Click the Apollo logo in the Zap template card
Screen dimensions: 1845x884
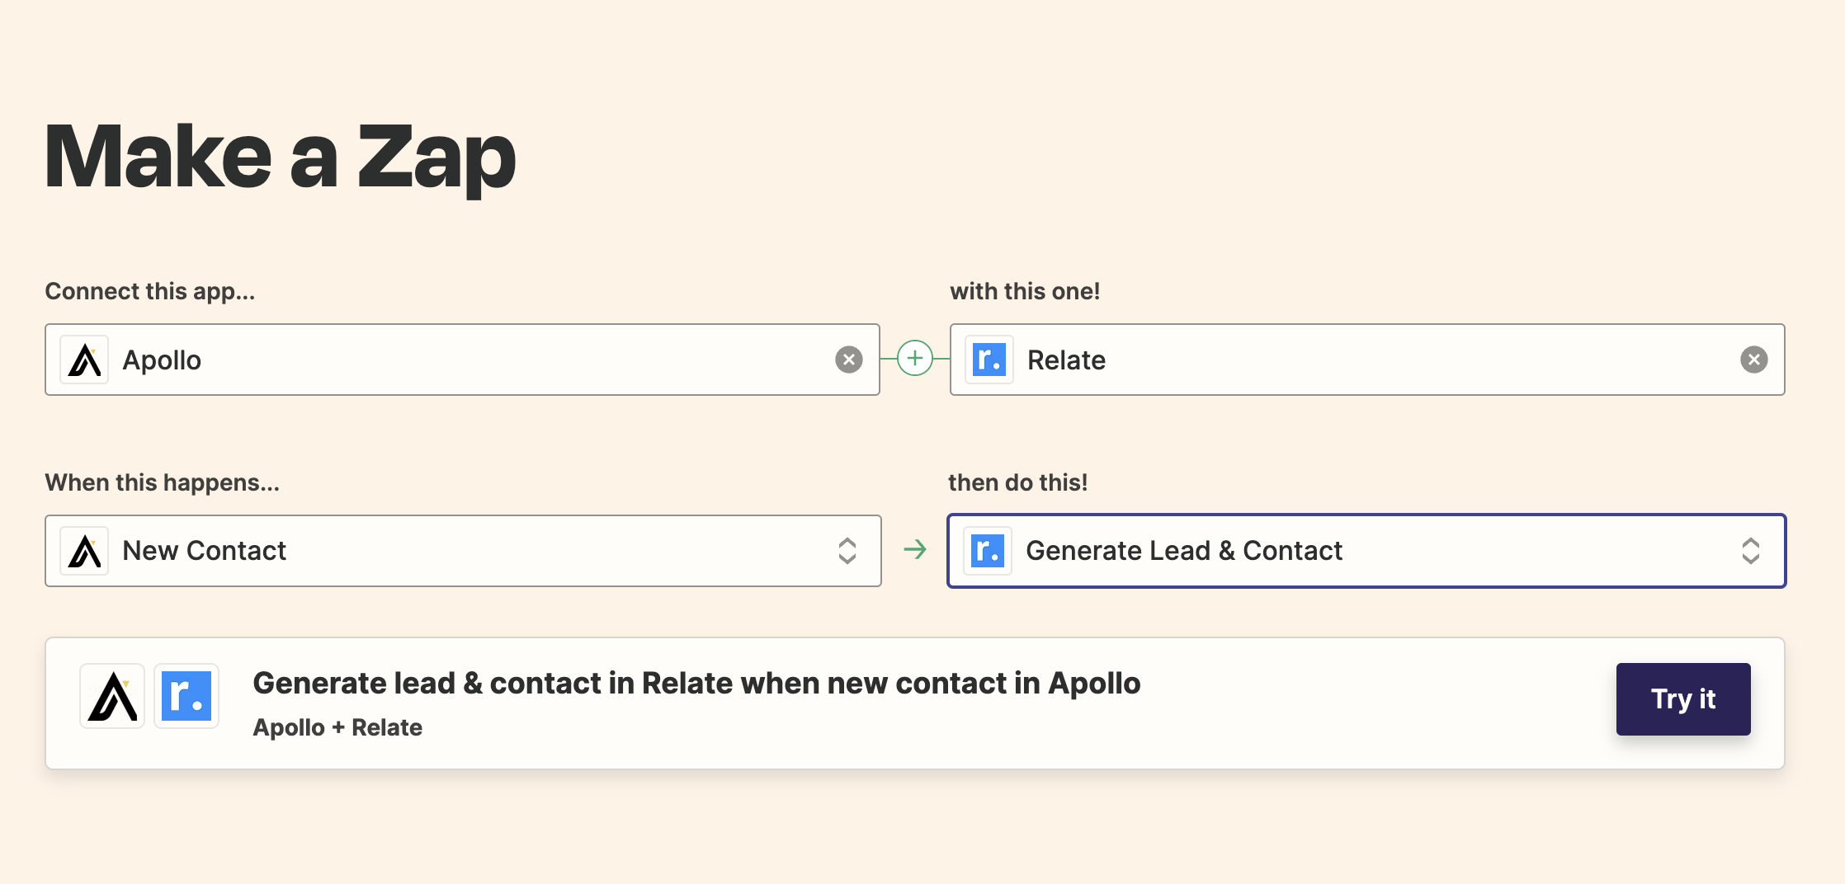[112, 696]
